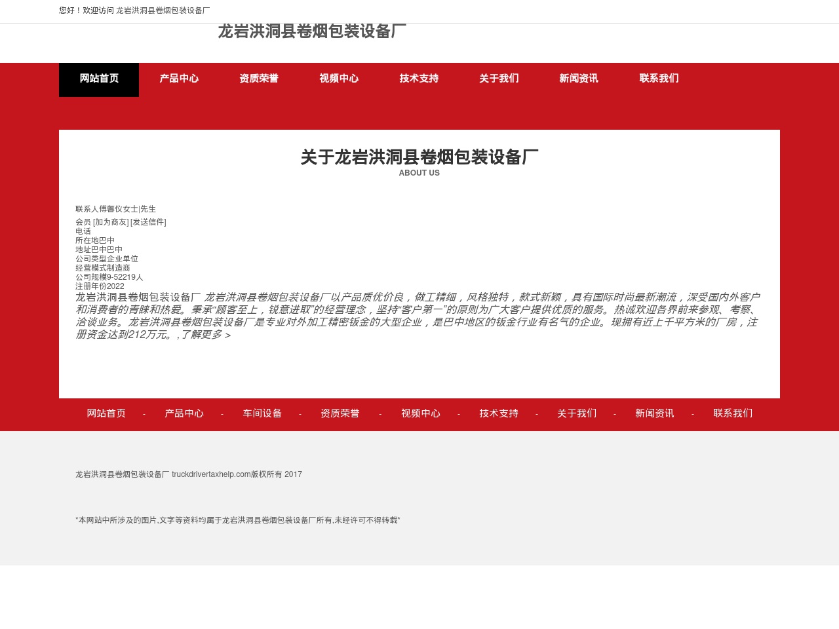Screen dimensions: 839x629
Task: Select 资质荣誉 in the top navigation
Action: (x=259, y=79)
